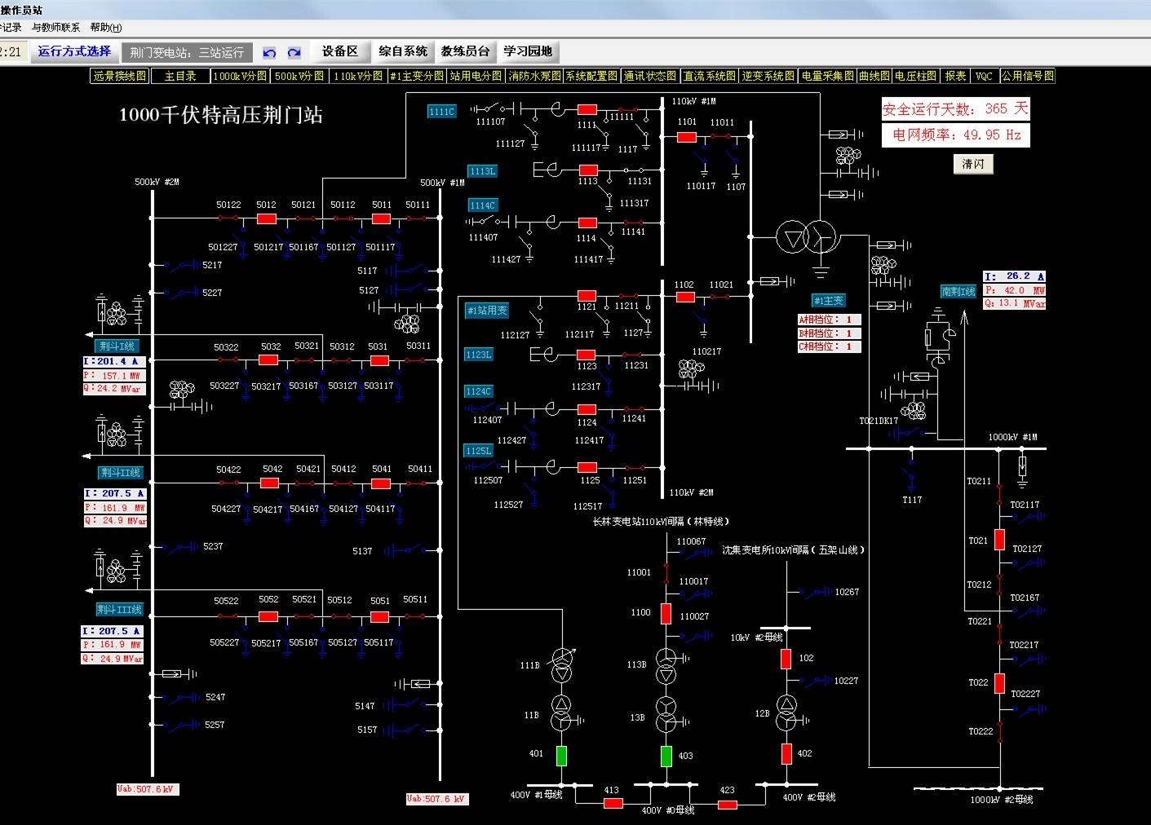Open the 荆门变电站：三站运行 station selector
1151x825 pixels.
187,52
